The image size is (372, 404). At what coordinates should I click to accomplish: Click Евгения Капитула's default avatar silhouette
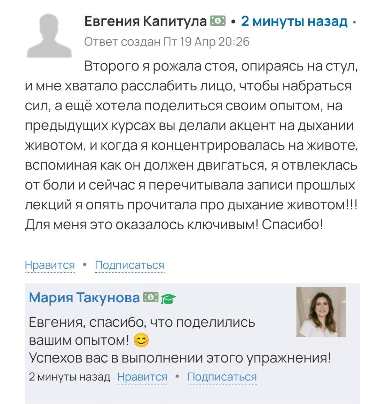pyautogui.click(x=50, y=36)
